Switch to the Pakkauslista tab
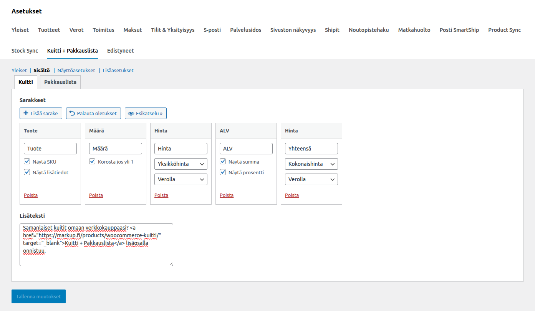 pos(60,82)
